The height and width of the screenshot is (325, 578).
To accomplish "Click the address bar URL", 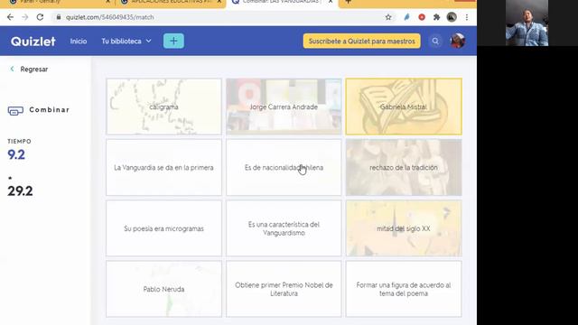I will (110, 17).
